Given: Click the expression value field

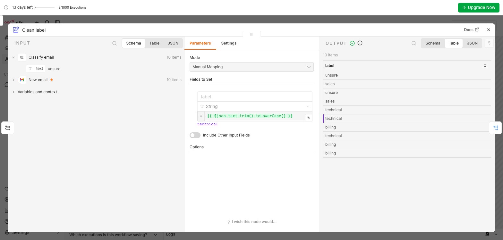Looking at the screenshot, I should pyautogui.click(x=254, y=116).
